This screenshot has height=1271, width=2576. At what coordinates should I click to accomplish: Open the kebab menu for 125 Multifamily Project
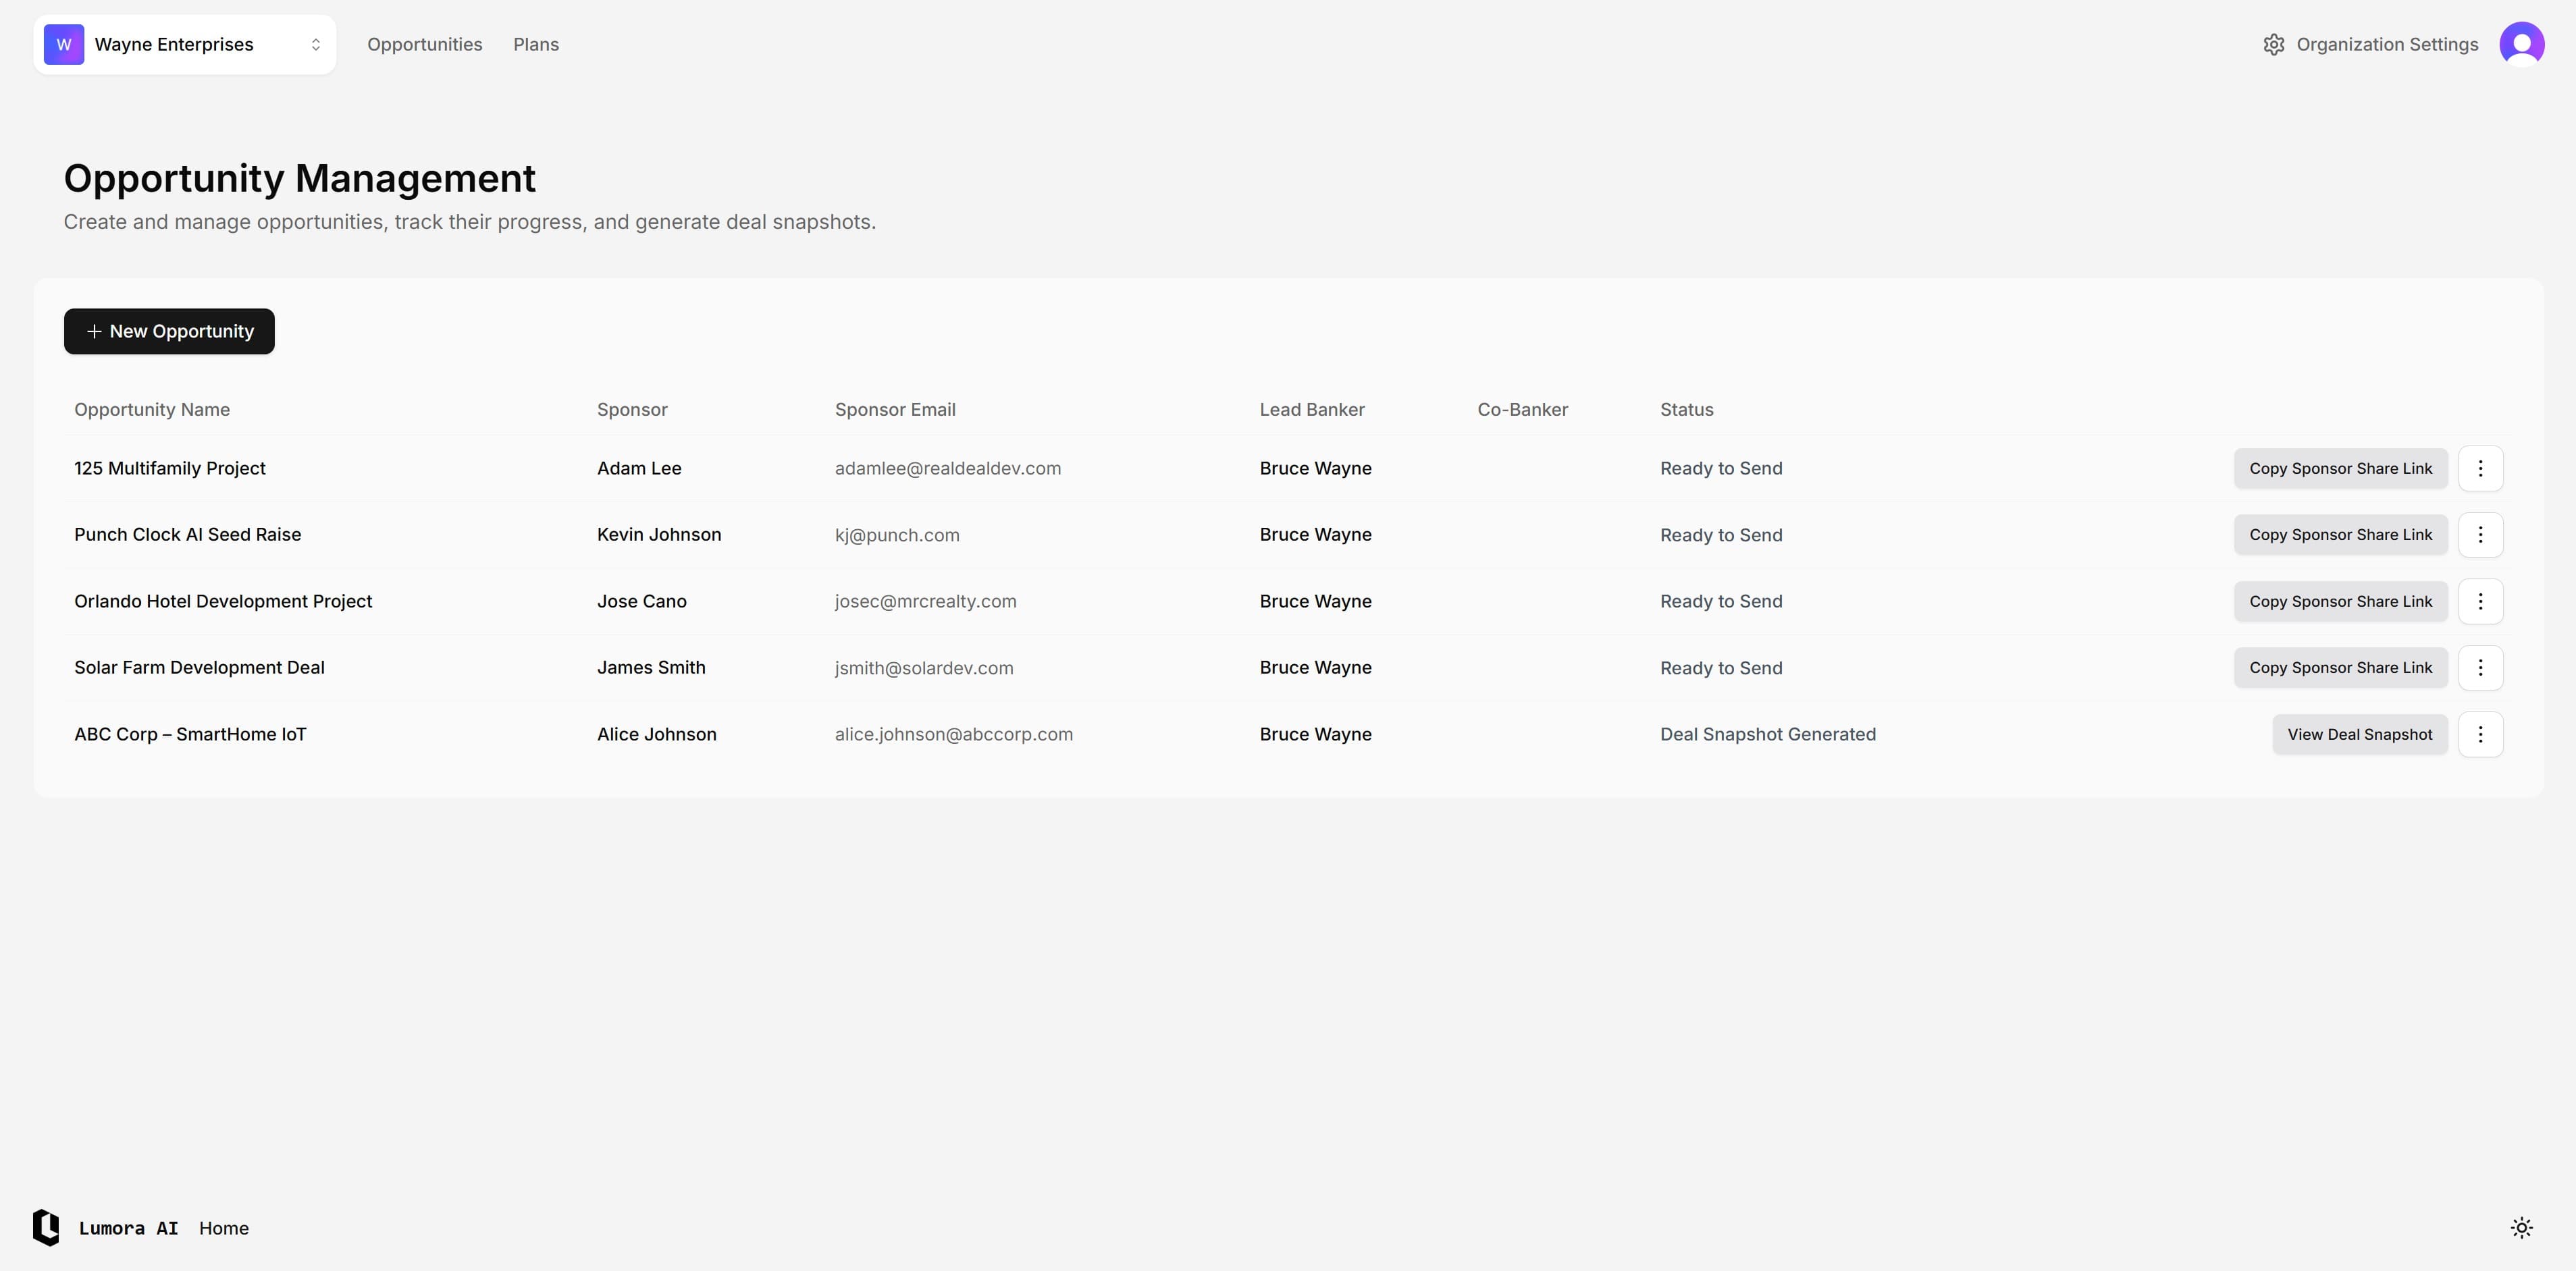pos(2481,468)
